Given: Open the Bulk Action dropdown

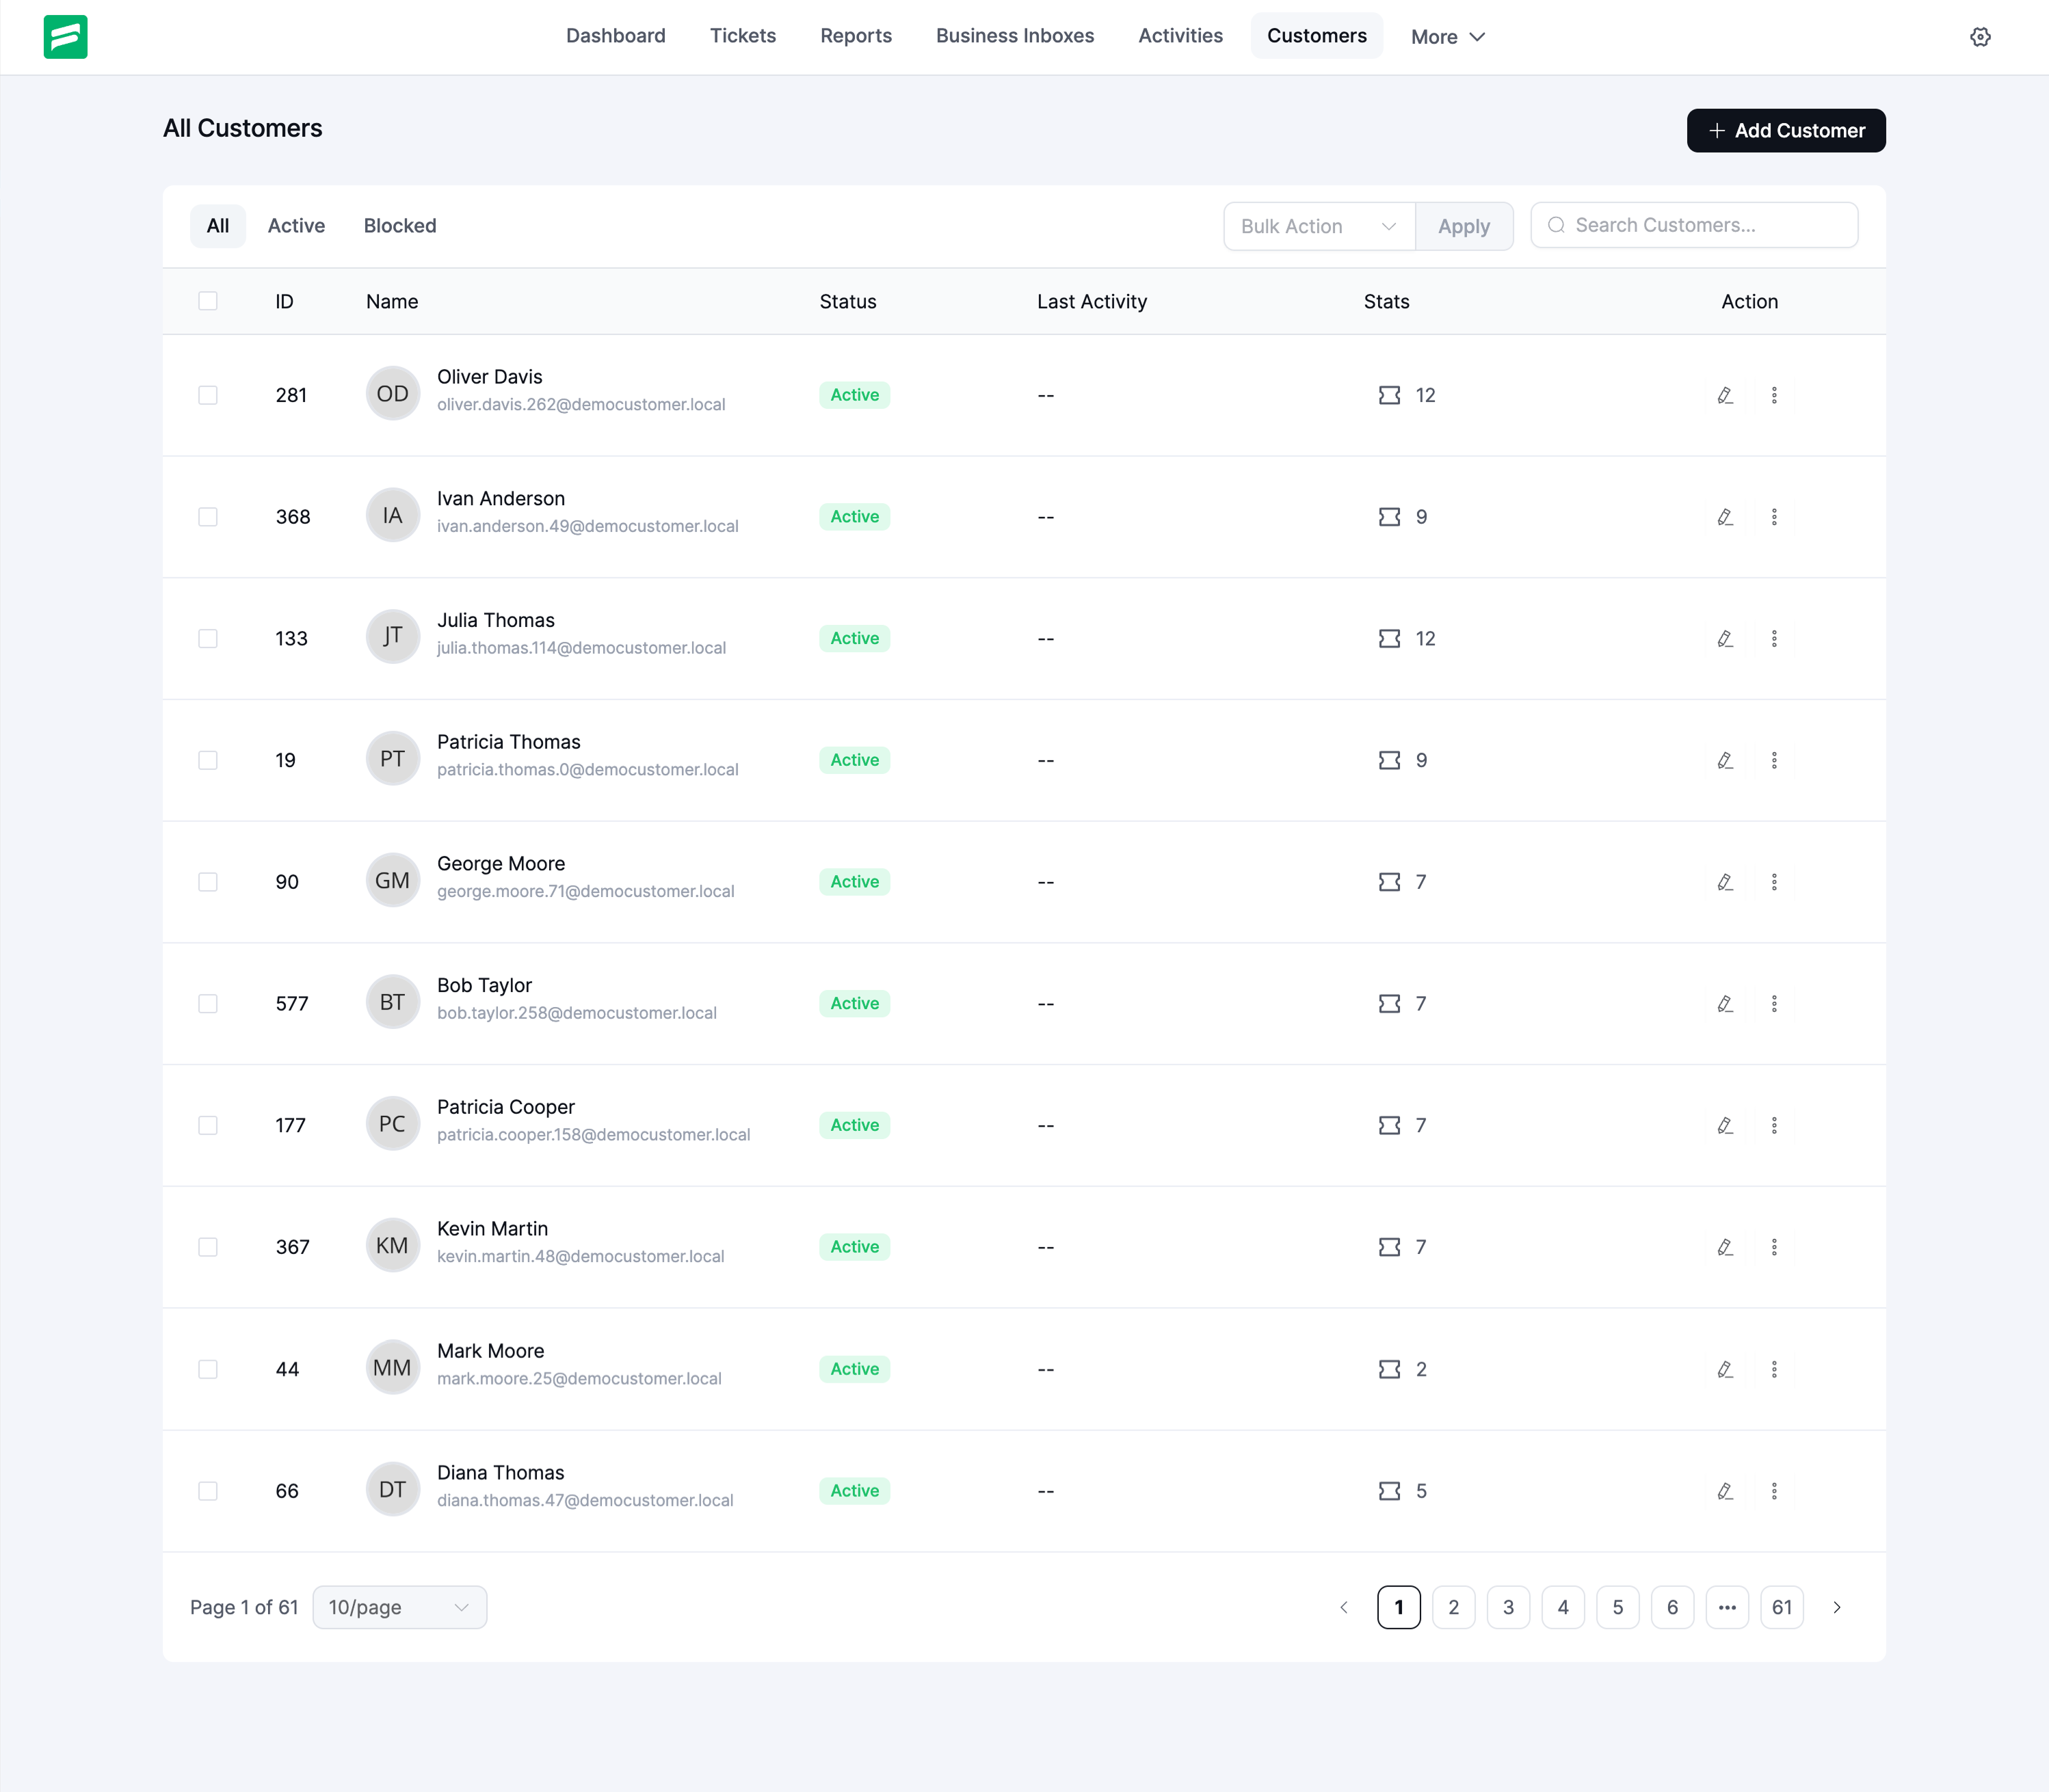Looking at the screenshot, I should pos(1318,226).
